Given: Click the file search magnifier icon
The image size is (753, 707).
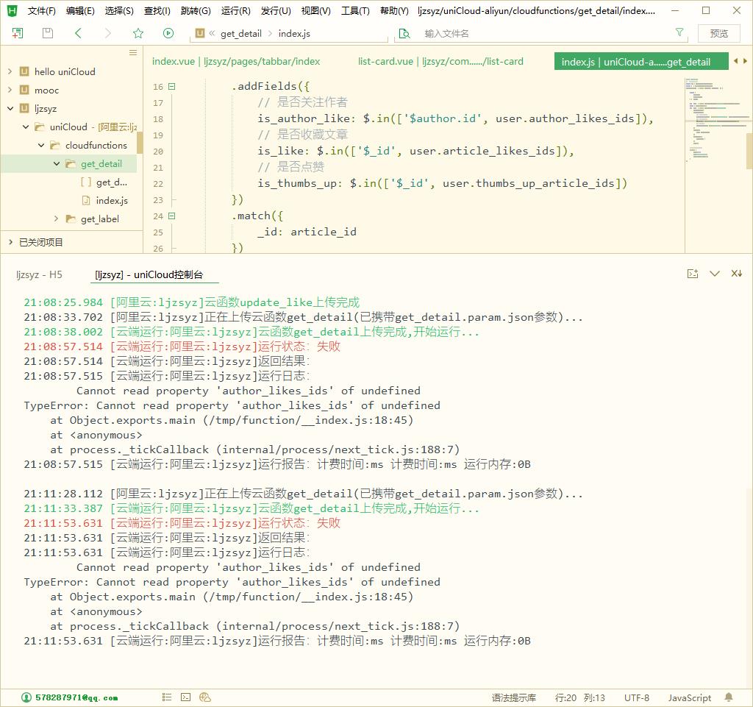Looking at the screenshot, I should point(405,33).
